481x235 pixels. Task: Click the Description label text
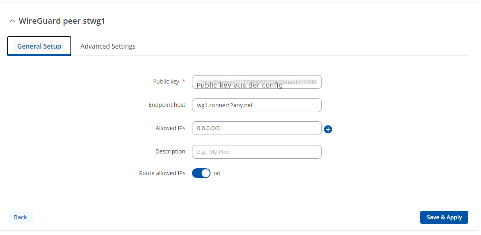coord(170,151)
